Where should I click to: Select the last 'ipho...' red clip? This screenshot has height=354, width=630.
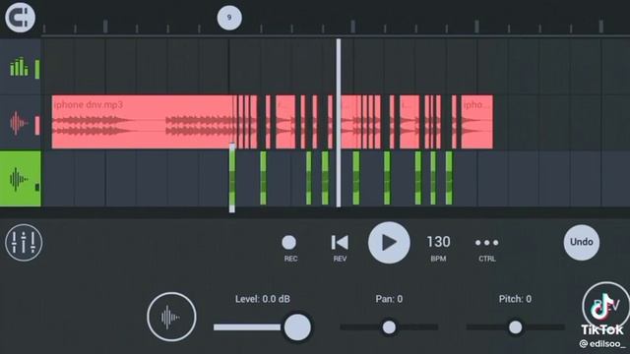[476, 122]
